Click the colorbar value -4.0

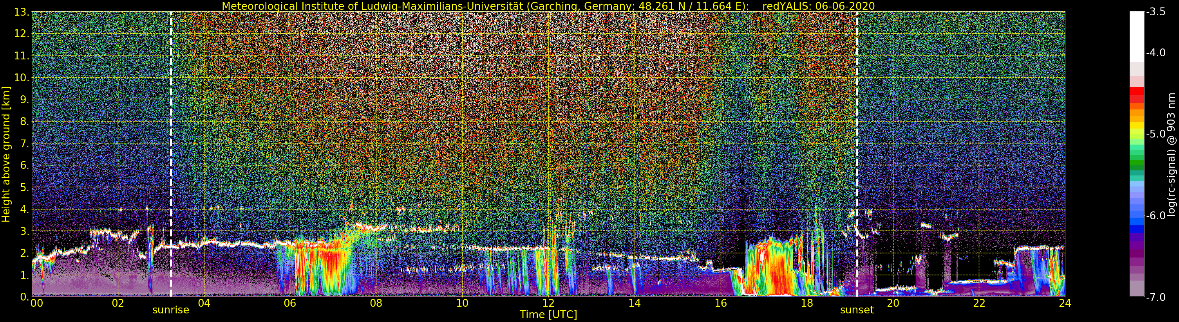[1155, 53]
